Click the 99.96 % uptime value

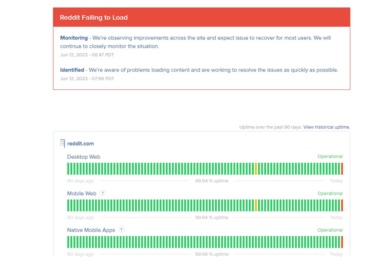(212, 254)
